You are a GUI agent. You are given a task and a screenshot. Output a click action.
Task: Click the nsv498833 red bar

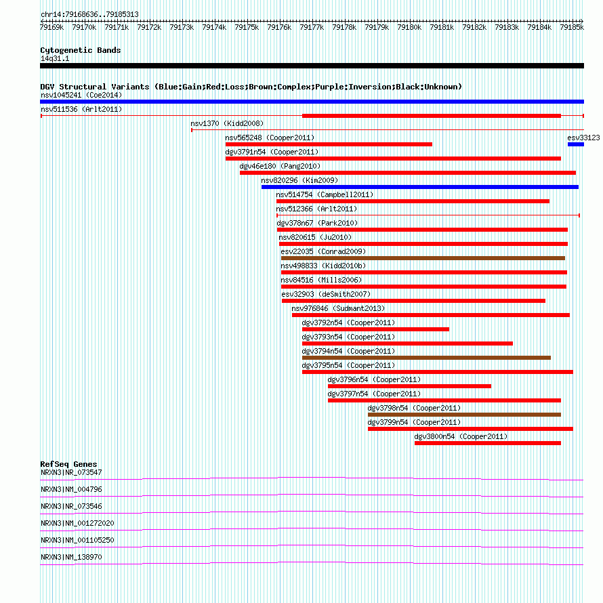point(423,272)
